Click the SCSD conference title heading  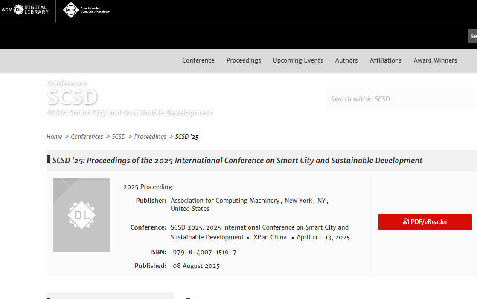(72, 97)
